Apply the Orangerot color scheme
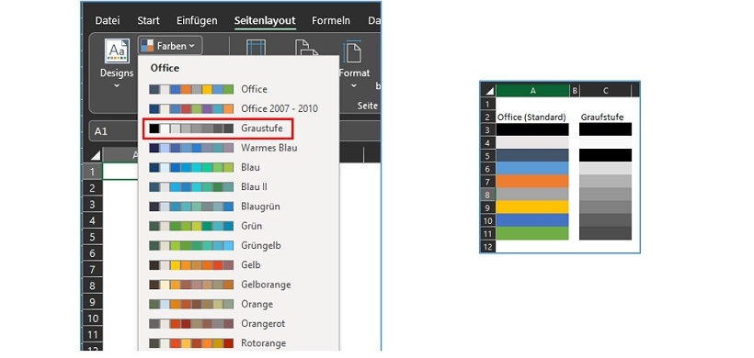Image resolution: width=754 pixels, height=358 pixels. tap(239, 323)
